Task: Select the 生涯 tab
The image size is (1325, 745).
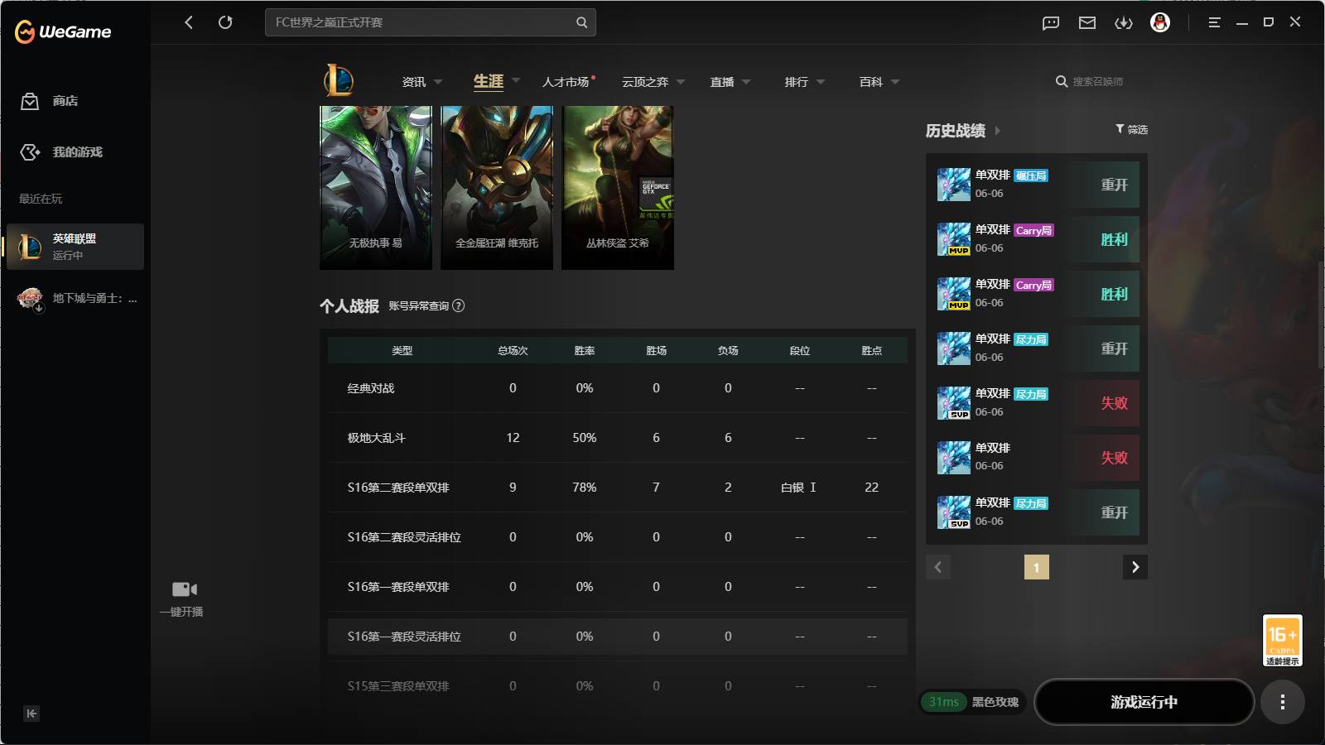Action: [489, 81]
